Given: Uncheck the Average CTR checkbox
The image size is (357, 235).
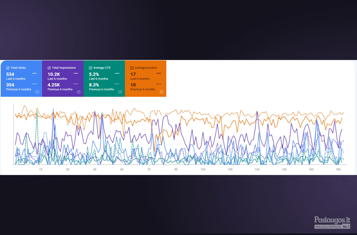Looking at the screenshot, I should pyautogui.click(x=91, y=68).
